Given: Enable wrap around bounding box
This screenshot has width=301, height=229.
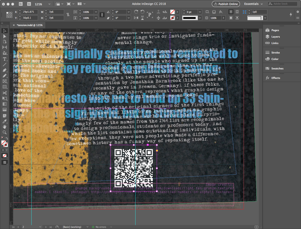Looking at the screenshot, I should click(237, 12).
